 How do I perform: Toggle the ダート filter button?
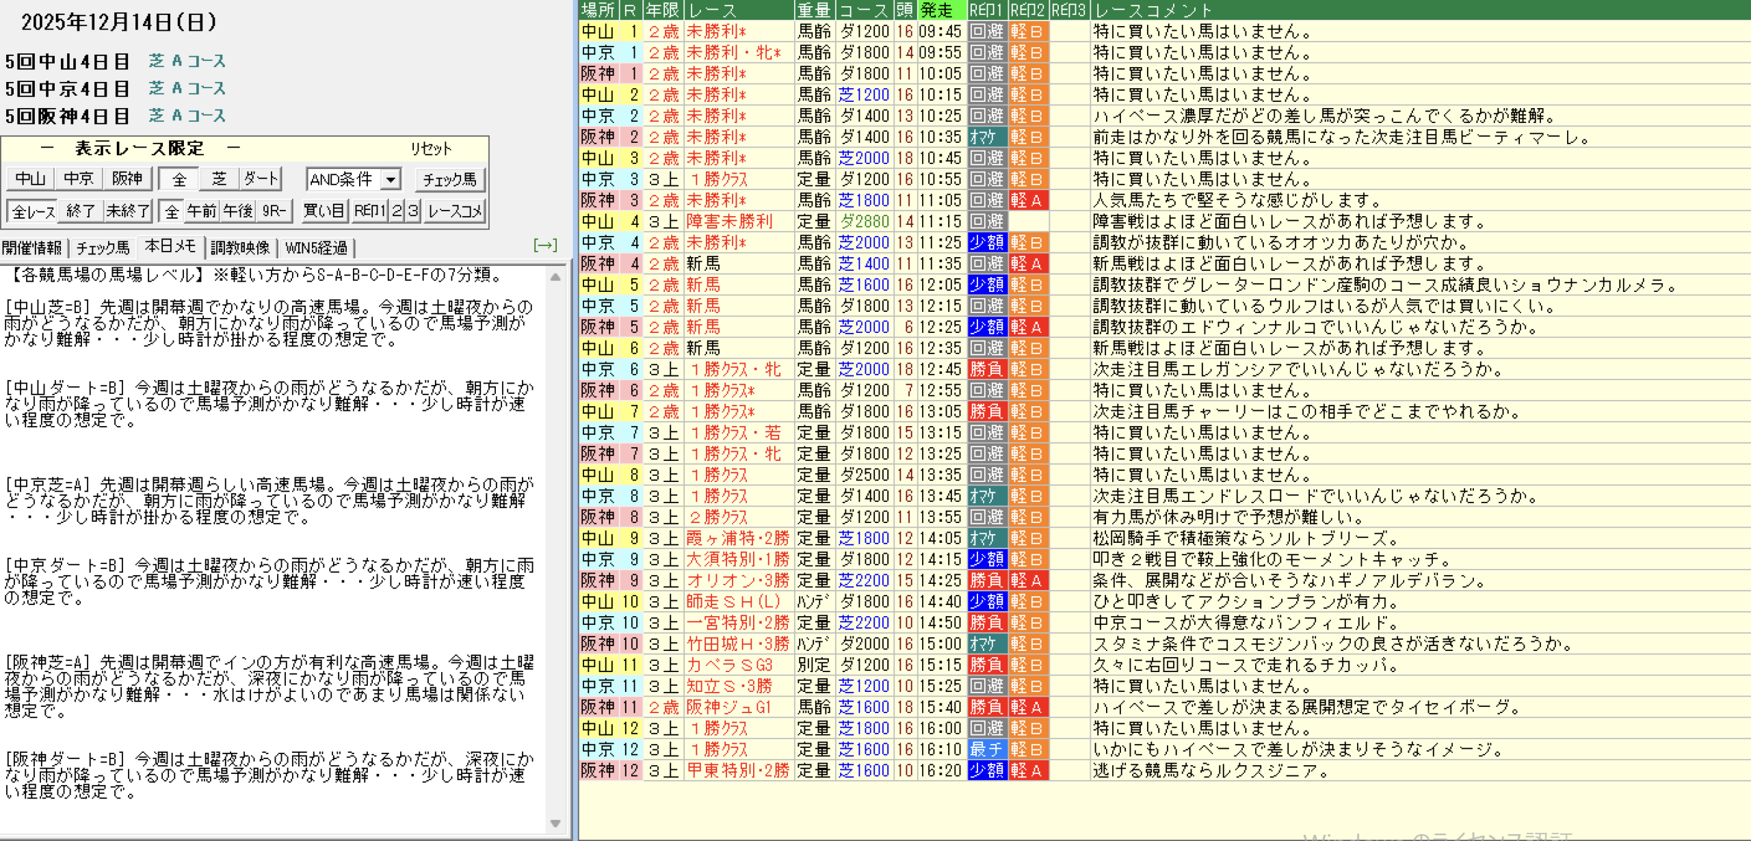(x=261, y=179)
